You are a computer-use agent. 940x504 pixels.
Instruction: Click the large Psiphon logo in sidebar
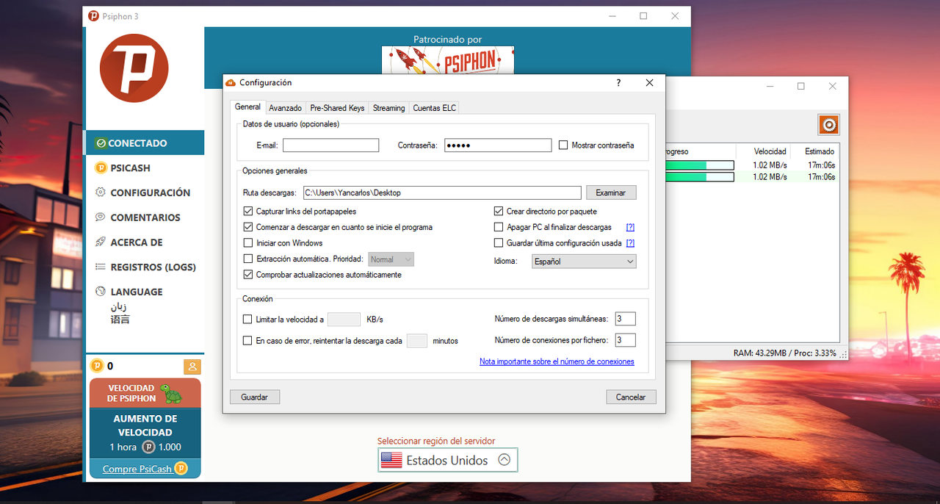click(x=134, y=68)
